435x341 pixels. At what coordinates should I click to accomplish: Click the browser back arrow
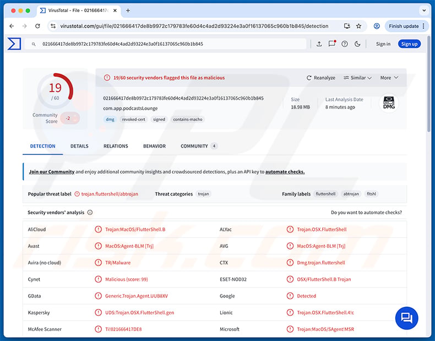tap(12, 26)
